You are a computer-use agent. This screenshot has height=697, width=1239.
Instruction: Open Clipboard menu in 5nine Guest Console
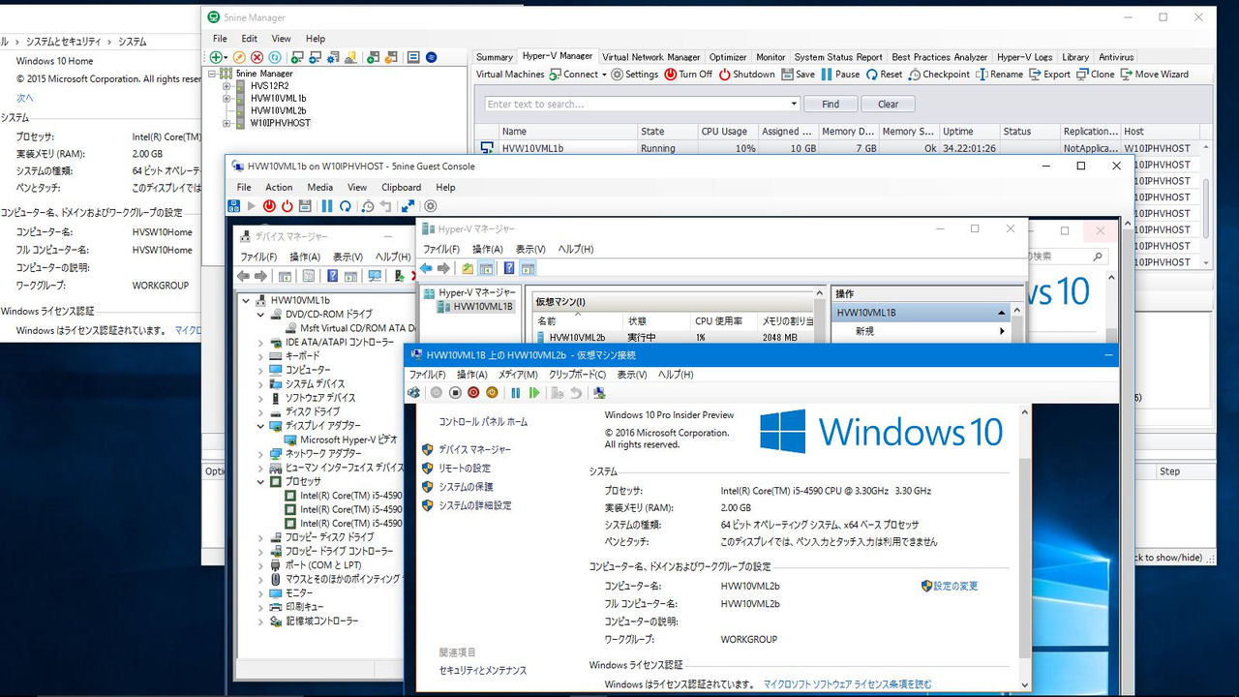402,188
